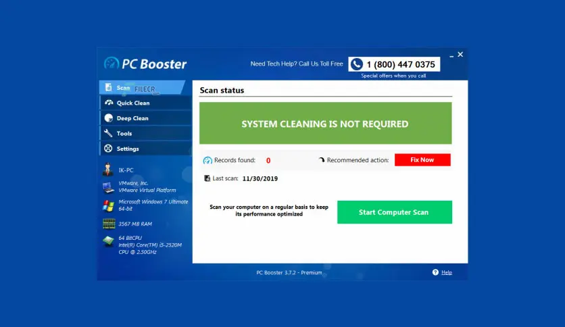Viewport: 565px width, 327px height.
Task: Start Computer Scan with the green button
Action: tap(395, 212)
